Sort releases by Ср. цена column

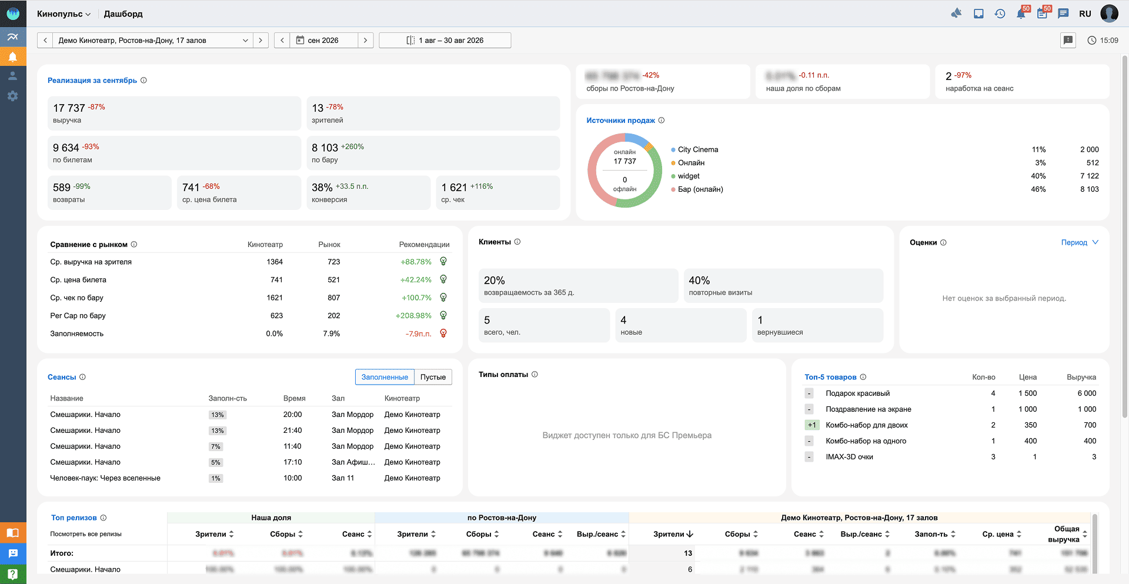[1002, 534]
